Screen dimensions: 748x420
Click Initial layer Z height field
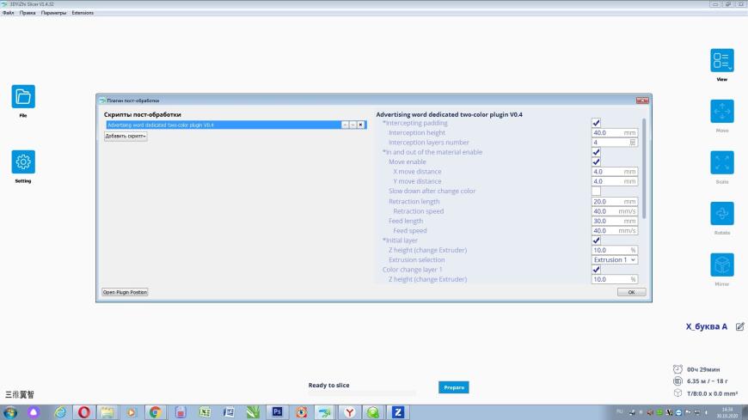(x=615, y=250)
